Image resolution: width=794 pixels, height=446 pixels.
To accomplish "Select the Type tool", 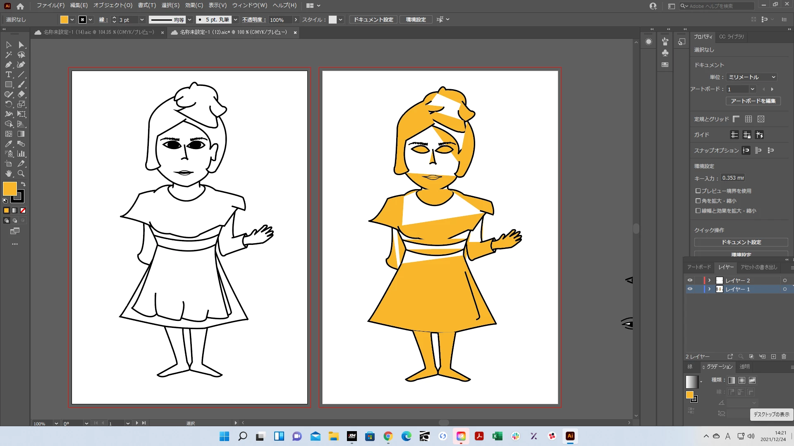I will coord(8,74).
